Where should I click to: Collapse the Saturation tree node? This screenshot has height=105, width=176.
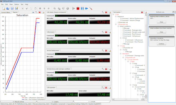point(121,54)
